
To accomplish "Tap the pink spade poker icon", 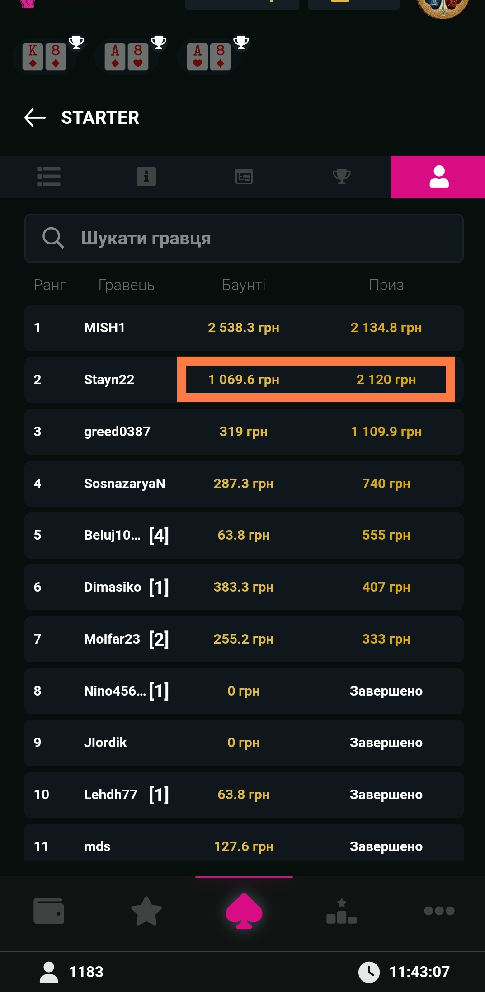I will tap(244, 911).
